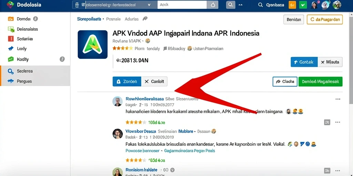The height and width of the screenshot is (176, 353).
Task: Click the app star rating beside Plorm
Action: (x=123, y=48)
